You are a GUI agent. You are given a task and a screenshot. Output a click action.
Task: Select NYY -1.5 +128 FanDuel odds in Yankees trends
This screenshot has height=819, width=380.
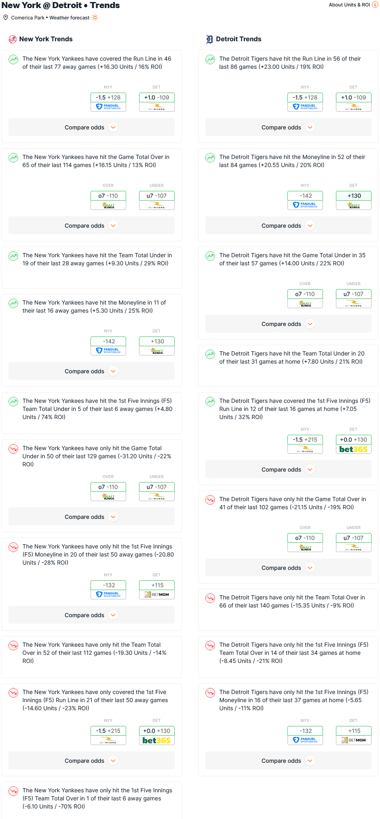tap(108, 102)
